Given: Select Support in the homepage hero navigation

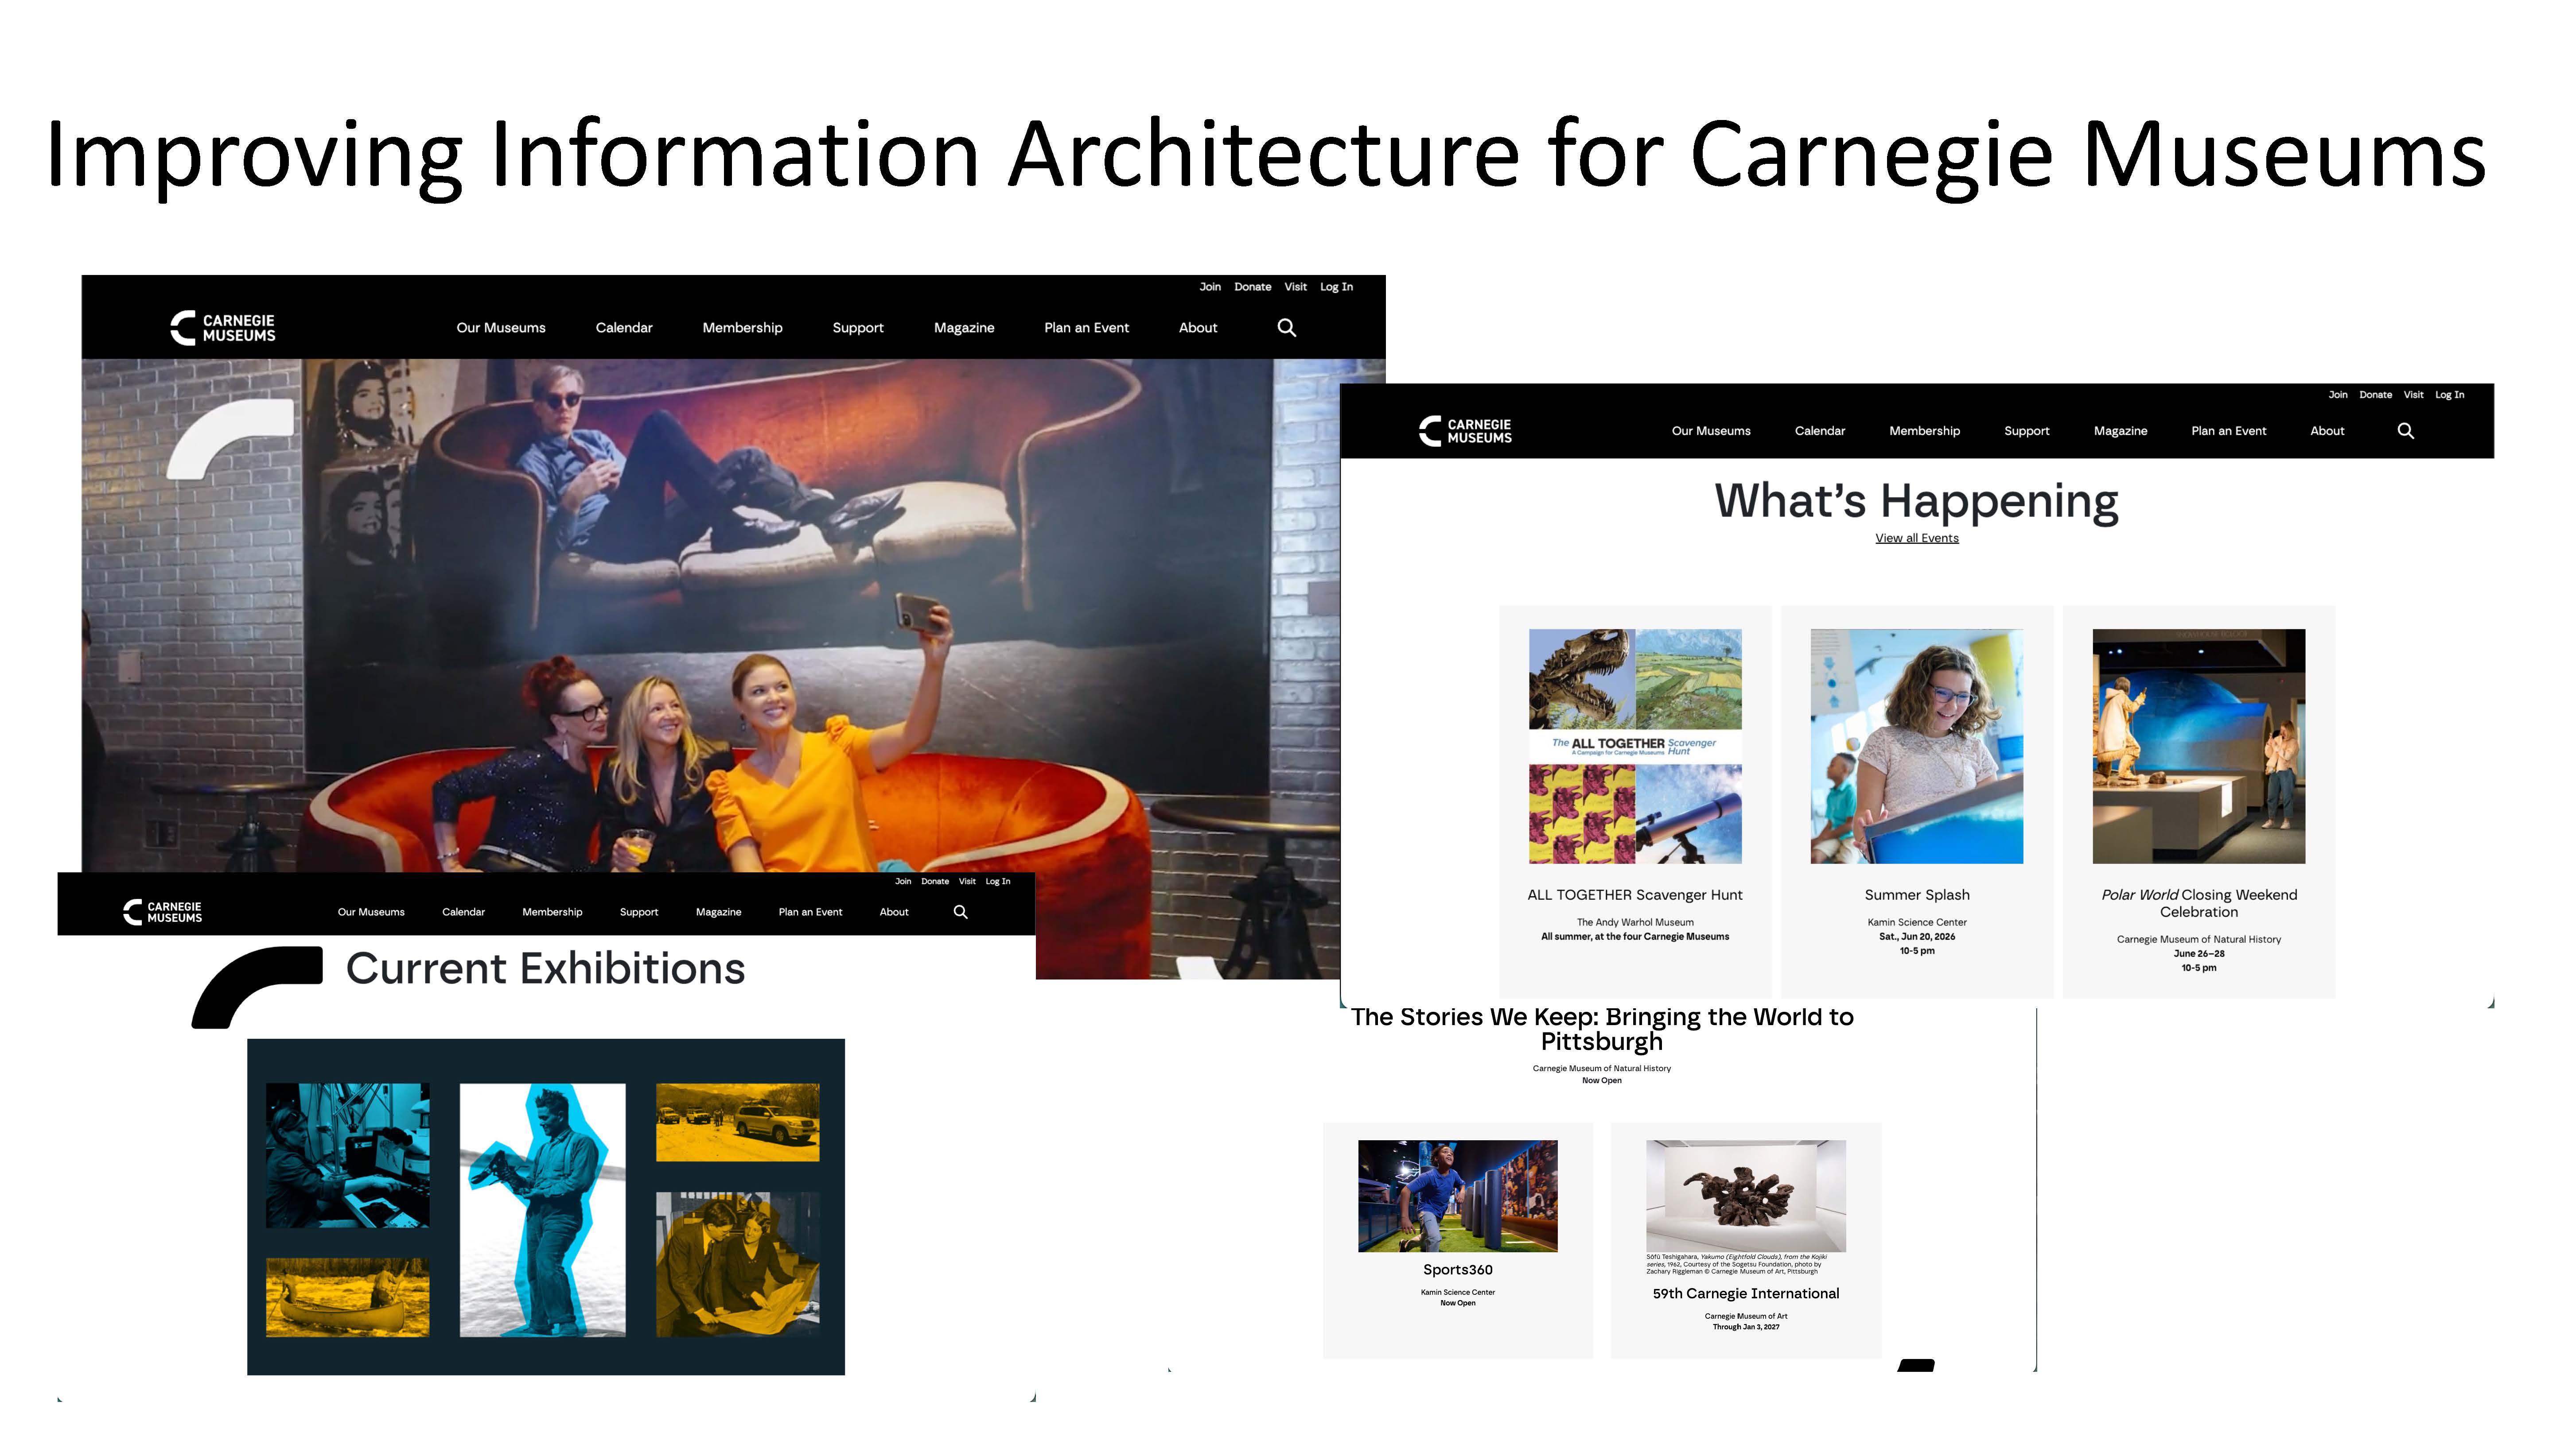Looking at the screenshot, I should click(x=858, y=328).
